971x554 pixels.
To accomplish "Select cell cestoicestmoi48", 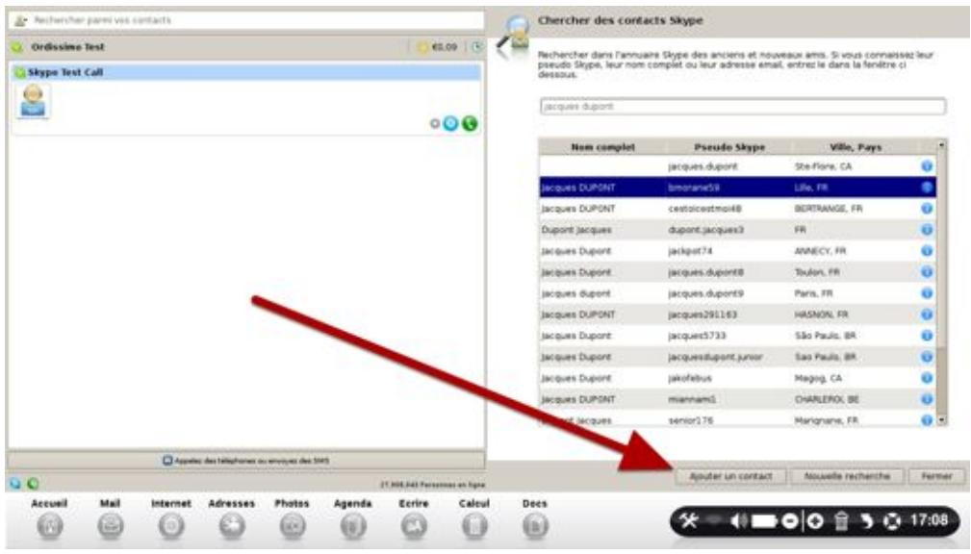I will pyautogui.click(x=704, y=209).
